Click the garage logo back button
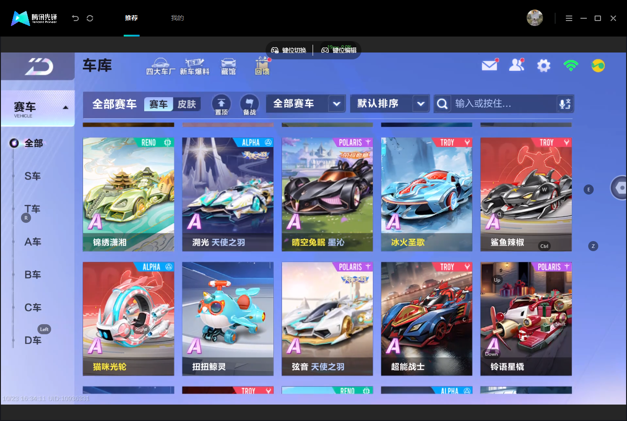This screenshot has height=421, width=627. pos(38,67)
